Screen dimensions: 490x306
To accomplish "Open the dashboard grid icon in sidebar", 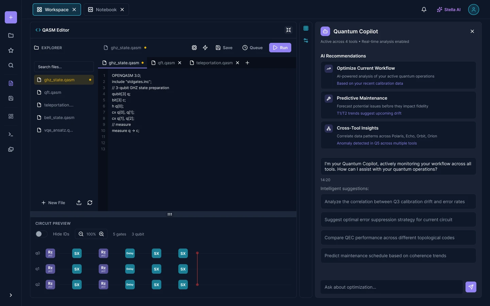I will pos(11,116).
